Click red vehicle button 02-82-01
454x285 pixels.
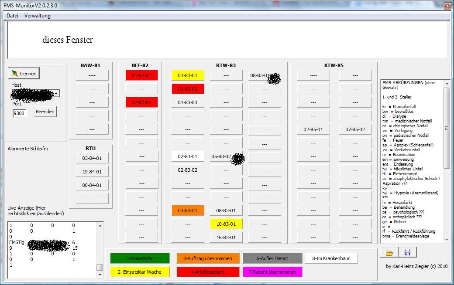pos(141,102)
